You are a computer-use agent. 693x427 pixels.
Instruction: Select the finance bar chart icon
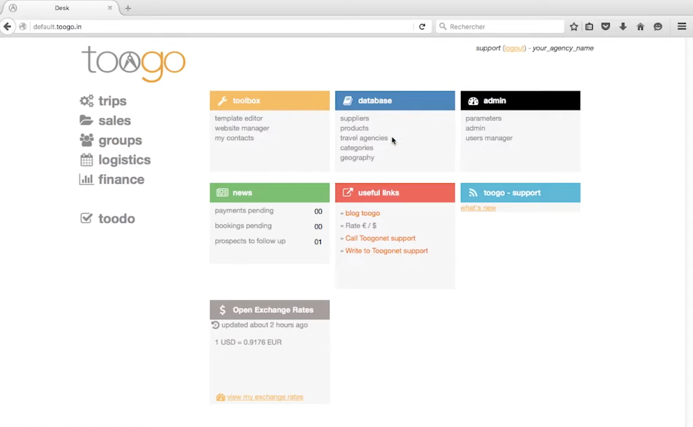click(86, 179)
